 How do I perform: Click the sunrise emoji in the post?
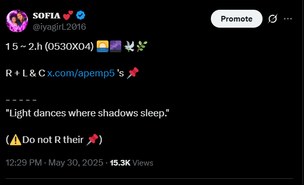coord(102,47)
